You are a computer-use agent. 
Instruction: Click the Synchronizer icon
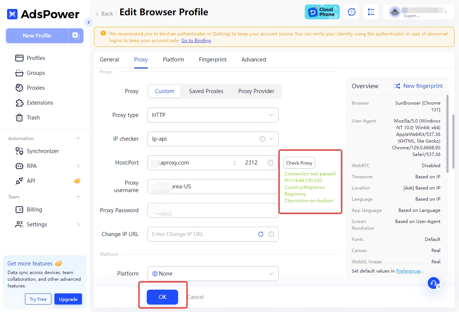point(19,151)
